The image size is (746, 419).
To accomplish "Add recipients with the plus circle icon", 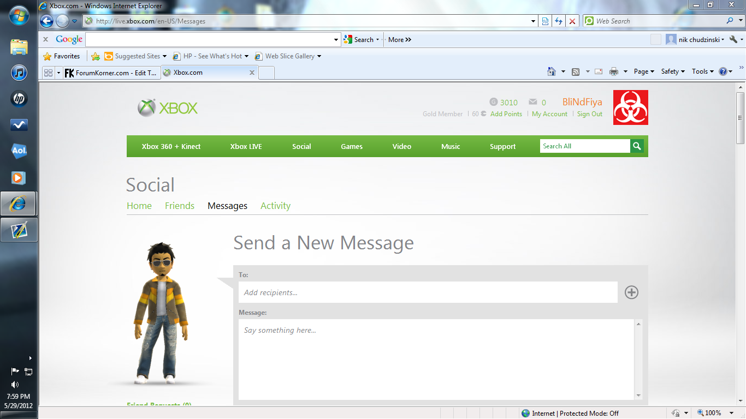I will [631, 292].
